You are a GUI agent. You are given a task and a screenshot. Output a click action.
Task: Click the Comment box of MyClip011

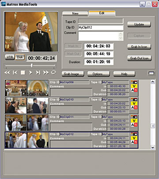[x=71, y=127]
